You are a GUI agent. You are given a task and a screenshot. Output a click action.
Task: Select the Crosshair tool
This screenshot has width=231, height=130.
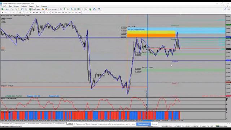(6, 13)
